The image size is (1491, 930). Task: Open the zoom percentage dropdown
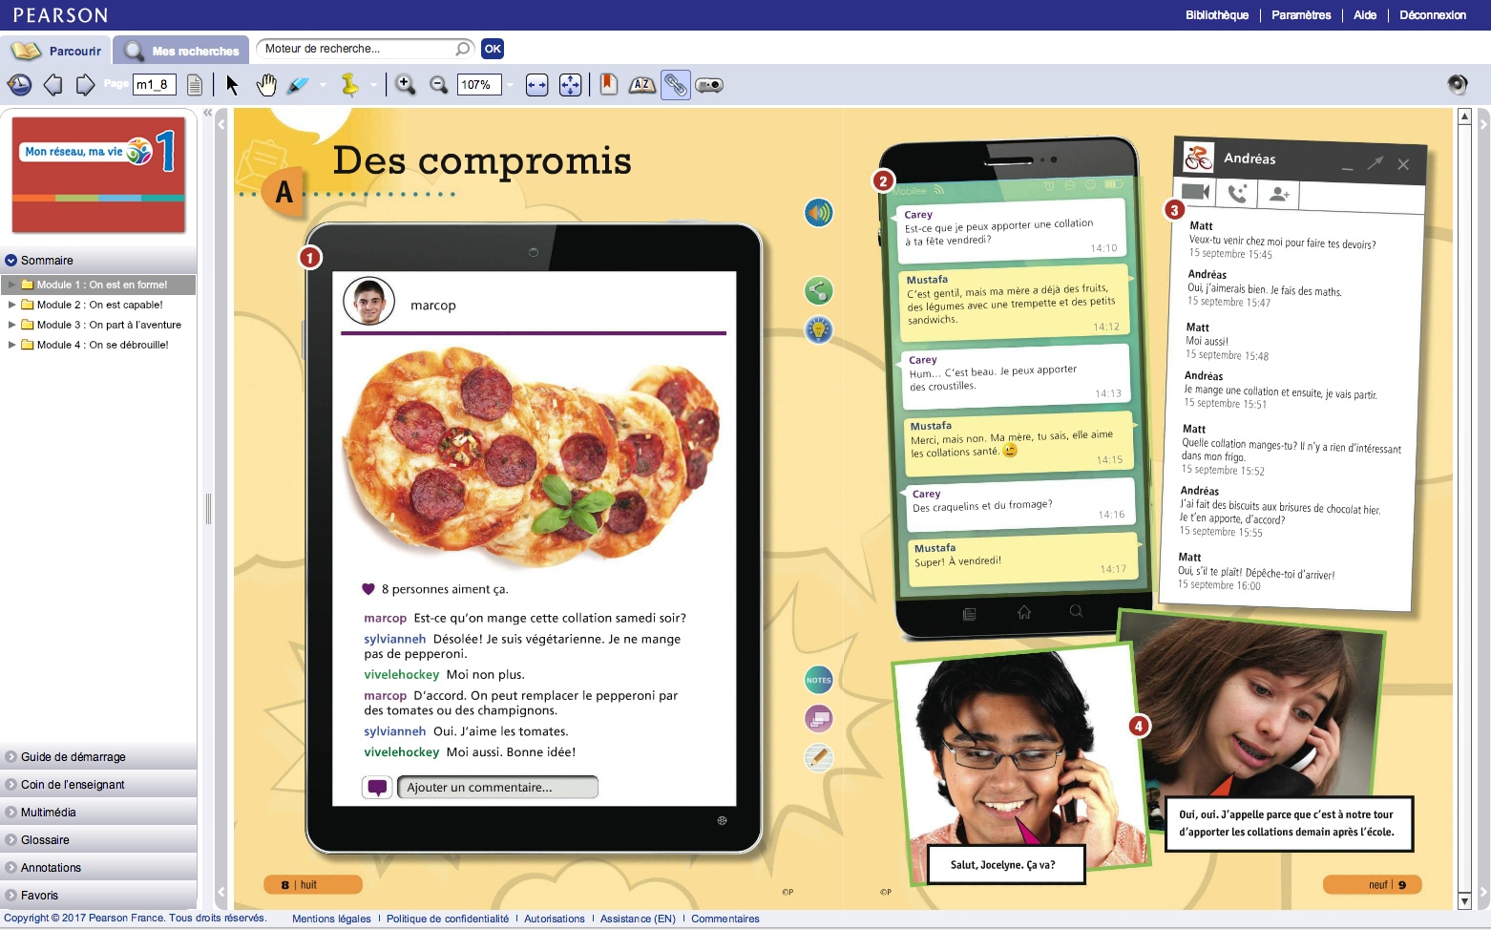[x=511, y=84]
